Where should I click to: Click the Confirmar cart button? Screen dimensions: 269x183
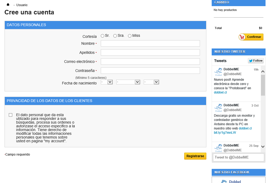[x=251, y=37]
